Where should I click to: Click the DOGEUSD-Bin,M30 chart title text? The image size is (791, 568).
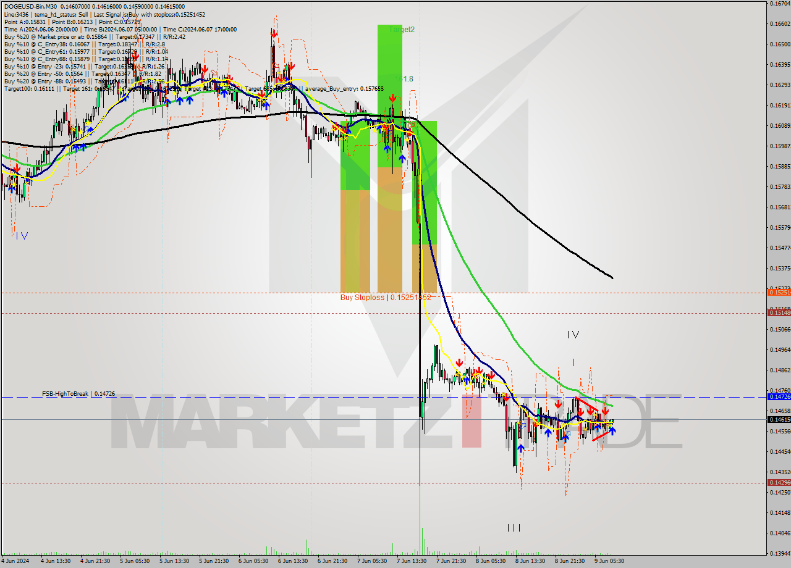coord(29,7)
